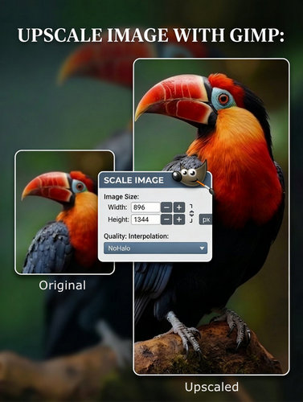Decrease Height with the minus button
The width and height of the screenshot is (303, 402).
[x=166, y=219]
